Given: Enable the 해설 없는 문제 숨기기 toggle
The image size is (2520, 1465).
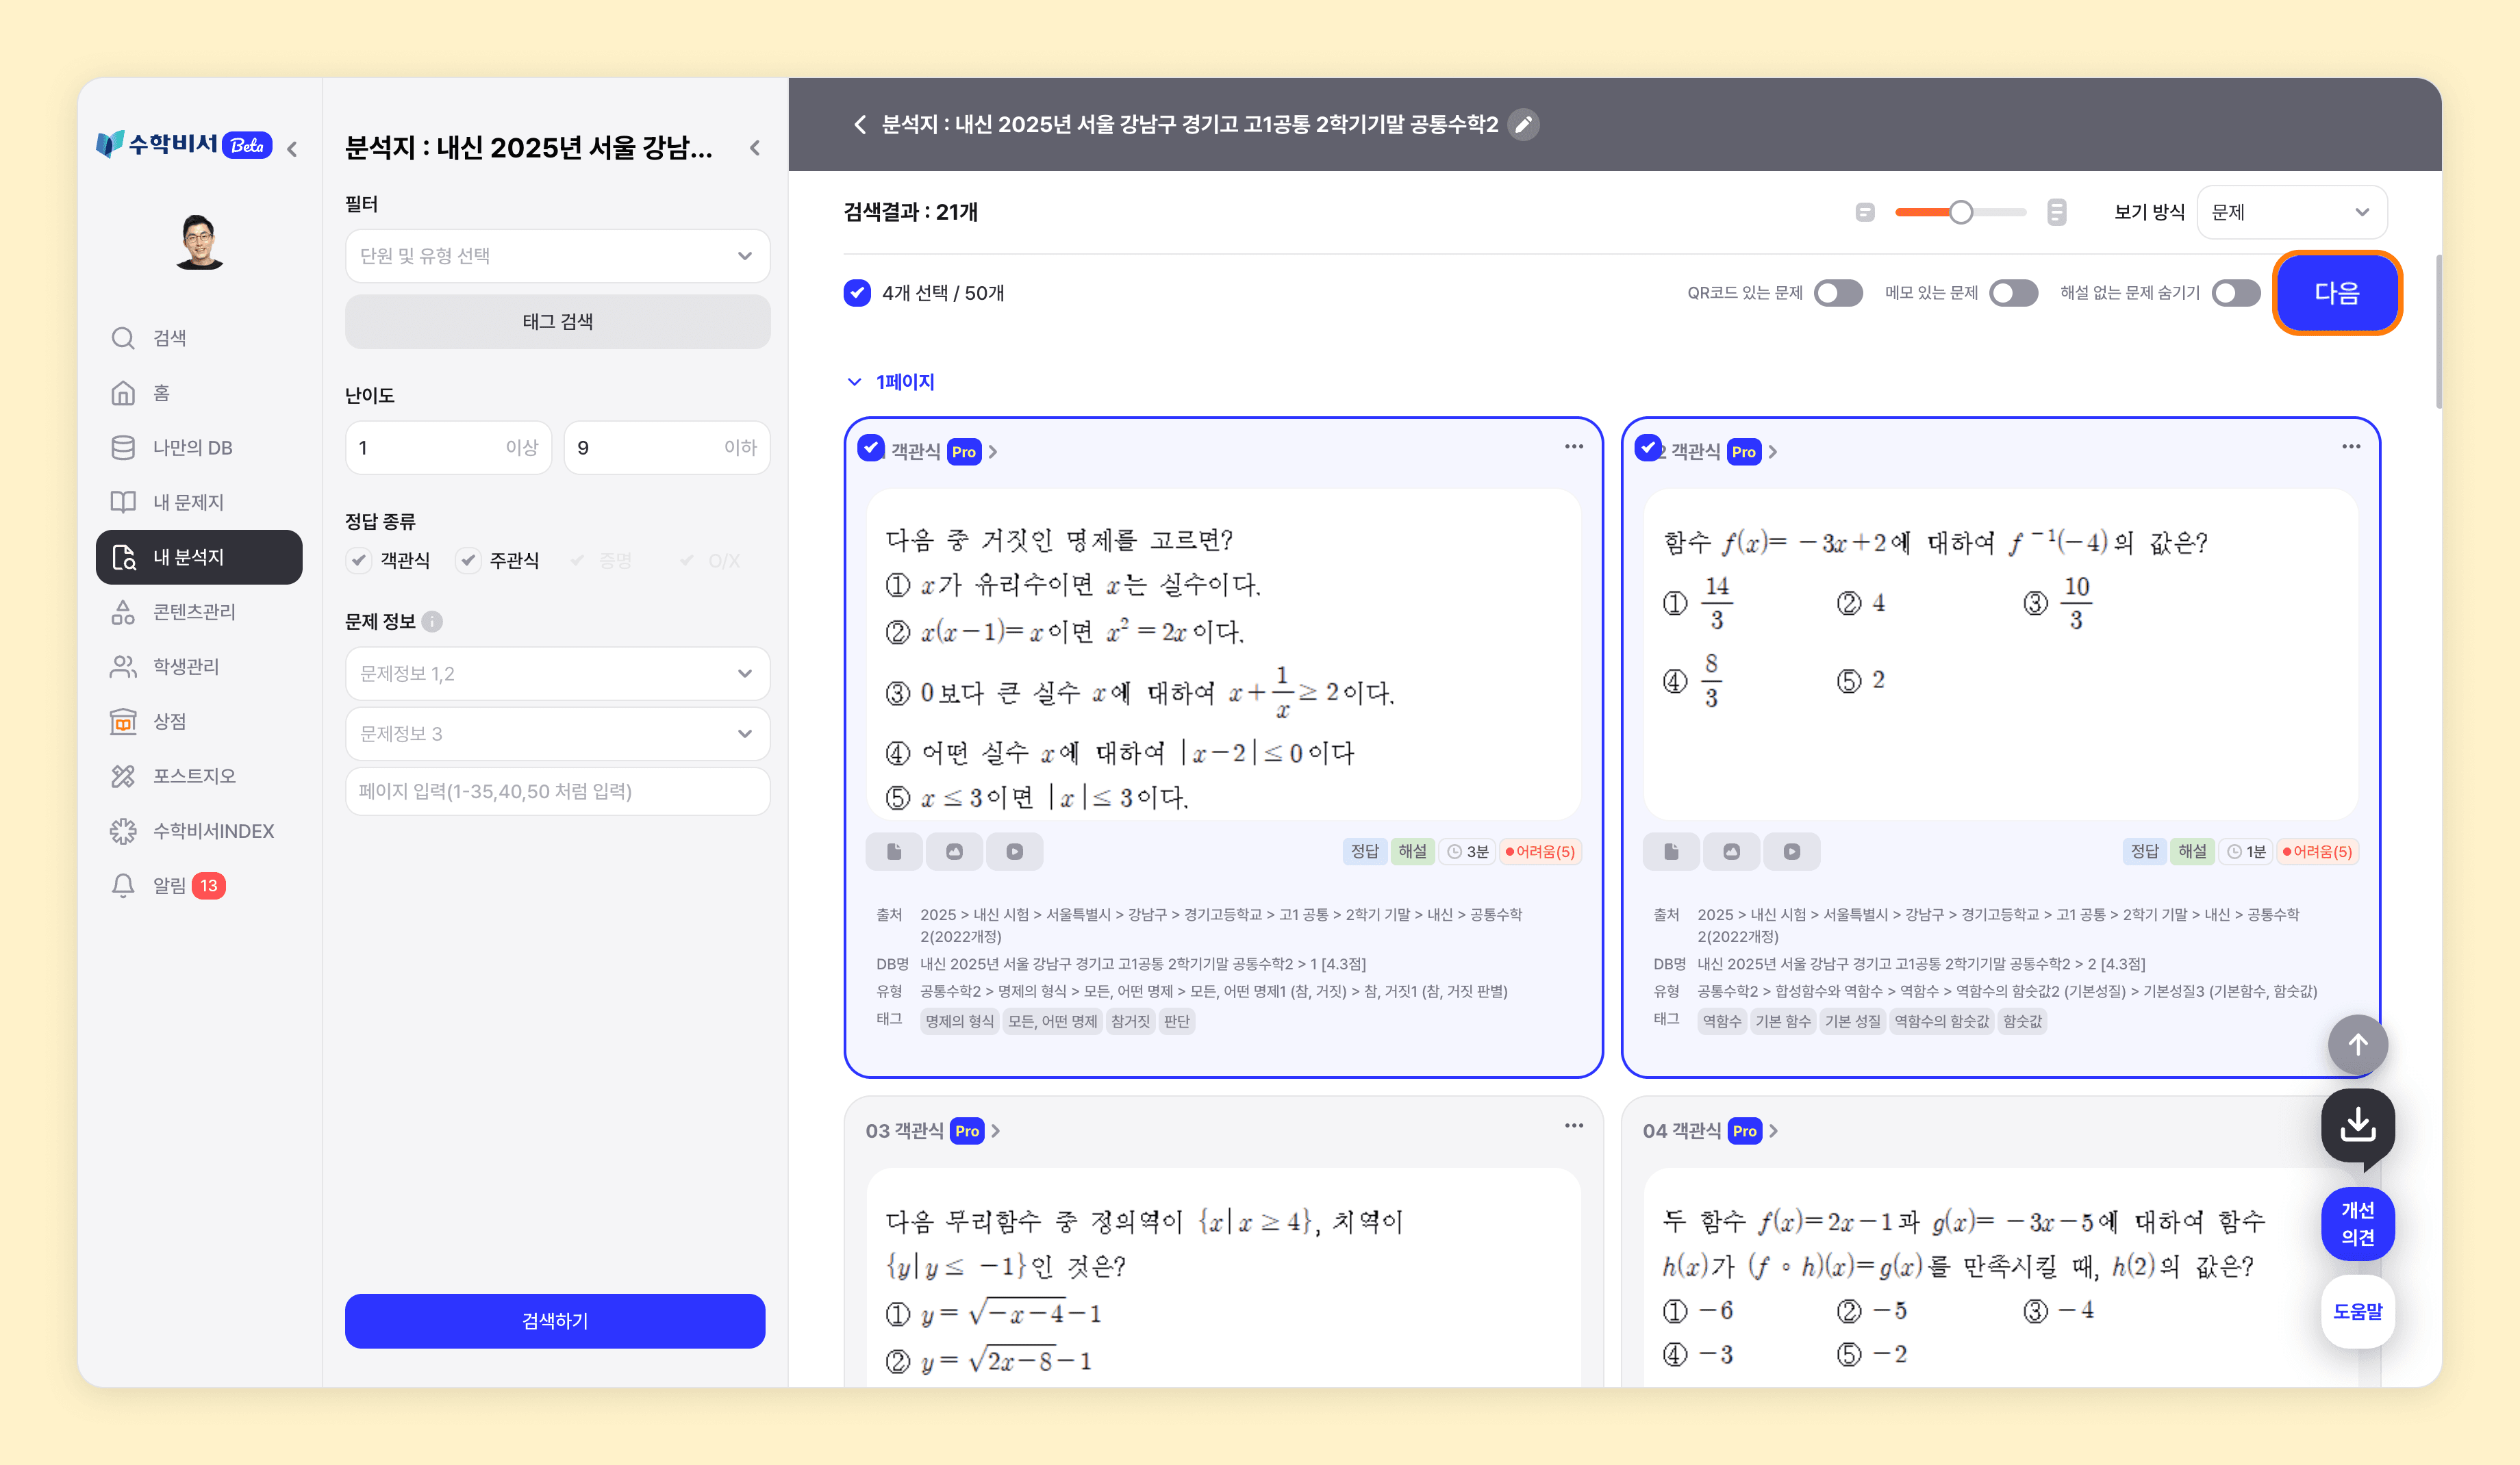Looking at the screenshot, I should 2237,293.
